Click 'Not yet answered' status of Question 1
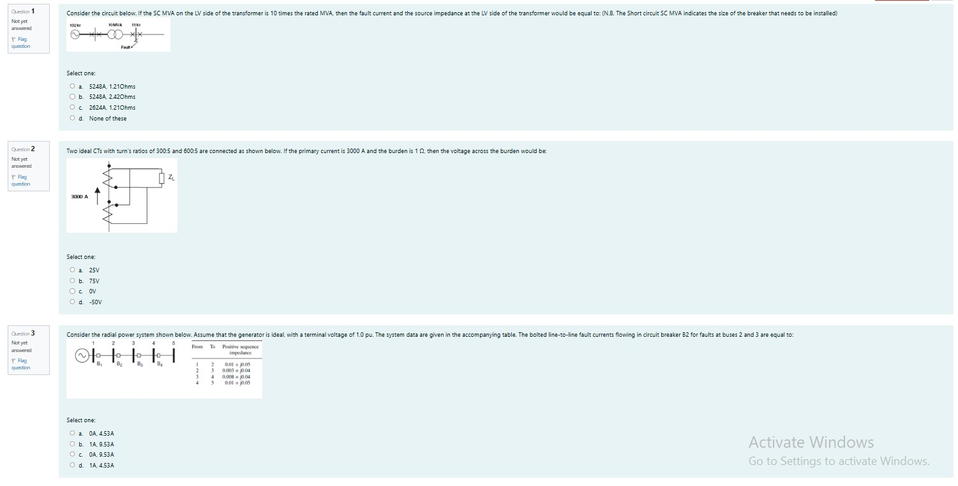This screenshot has width=958, height=486. click(22, 24)
